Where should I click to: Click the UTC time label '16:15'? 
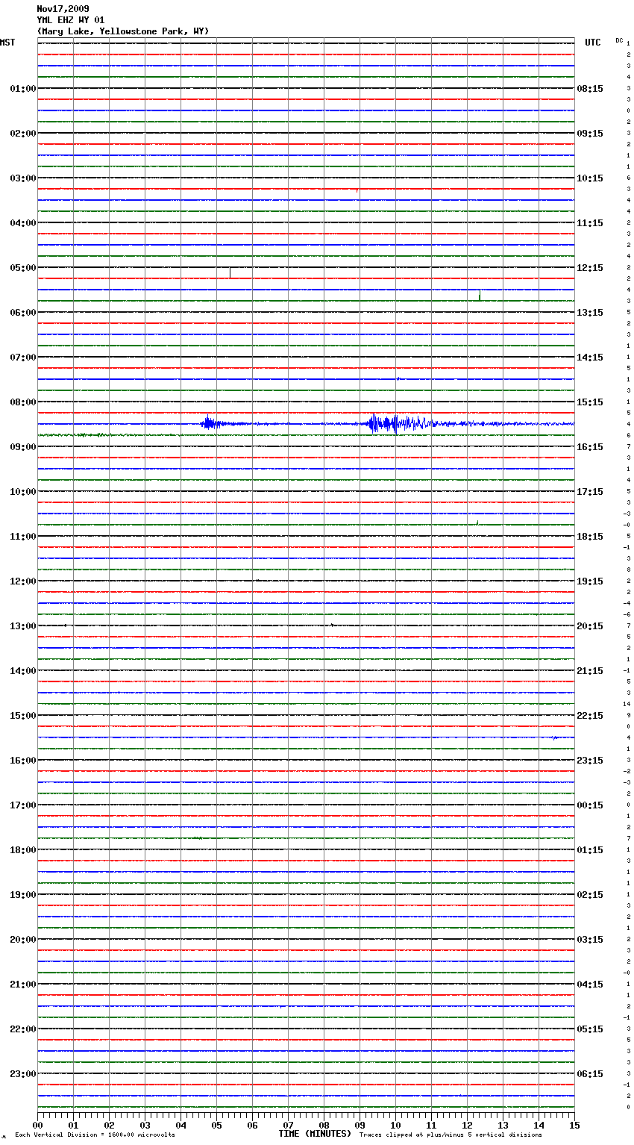tap(590, 447)
